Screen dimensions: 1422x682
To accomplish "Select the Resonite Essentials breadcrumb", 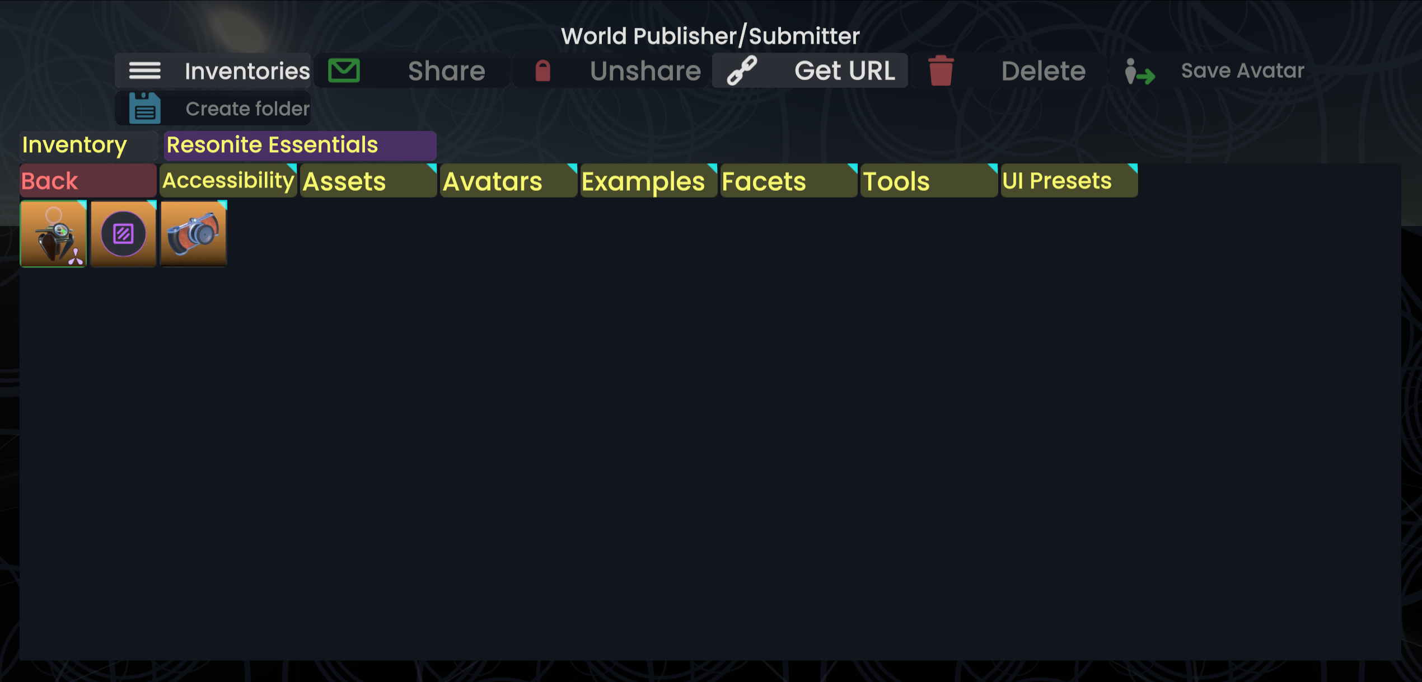I will coord(300,145).
